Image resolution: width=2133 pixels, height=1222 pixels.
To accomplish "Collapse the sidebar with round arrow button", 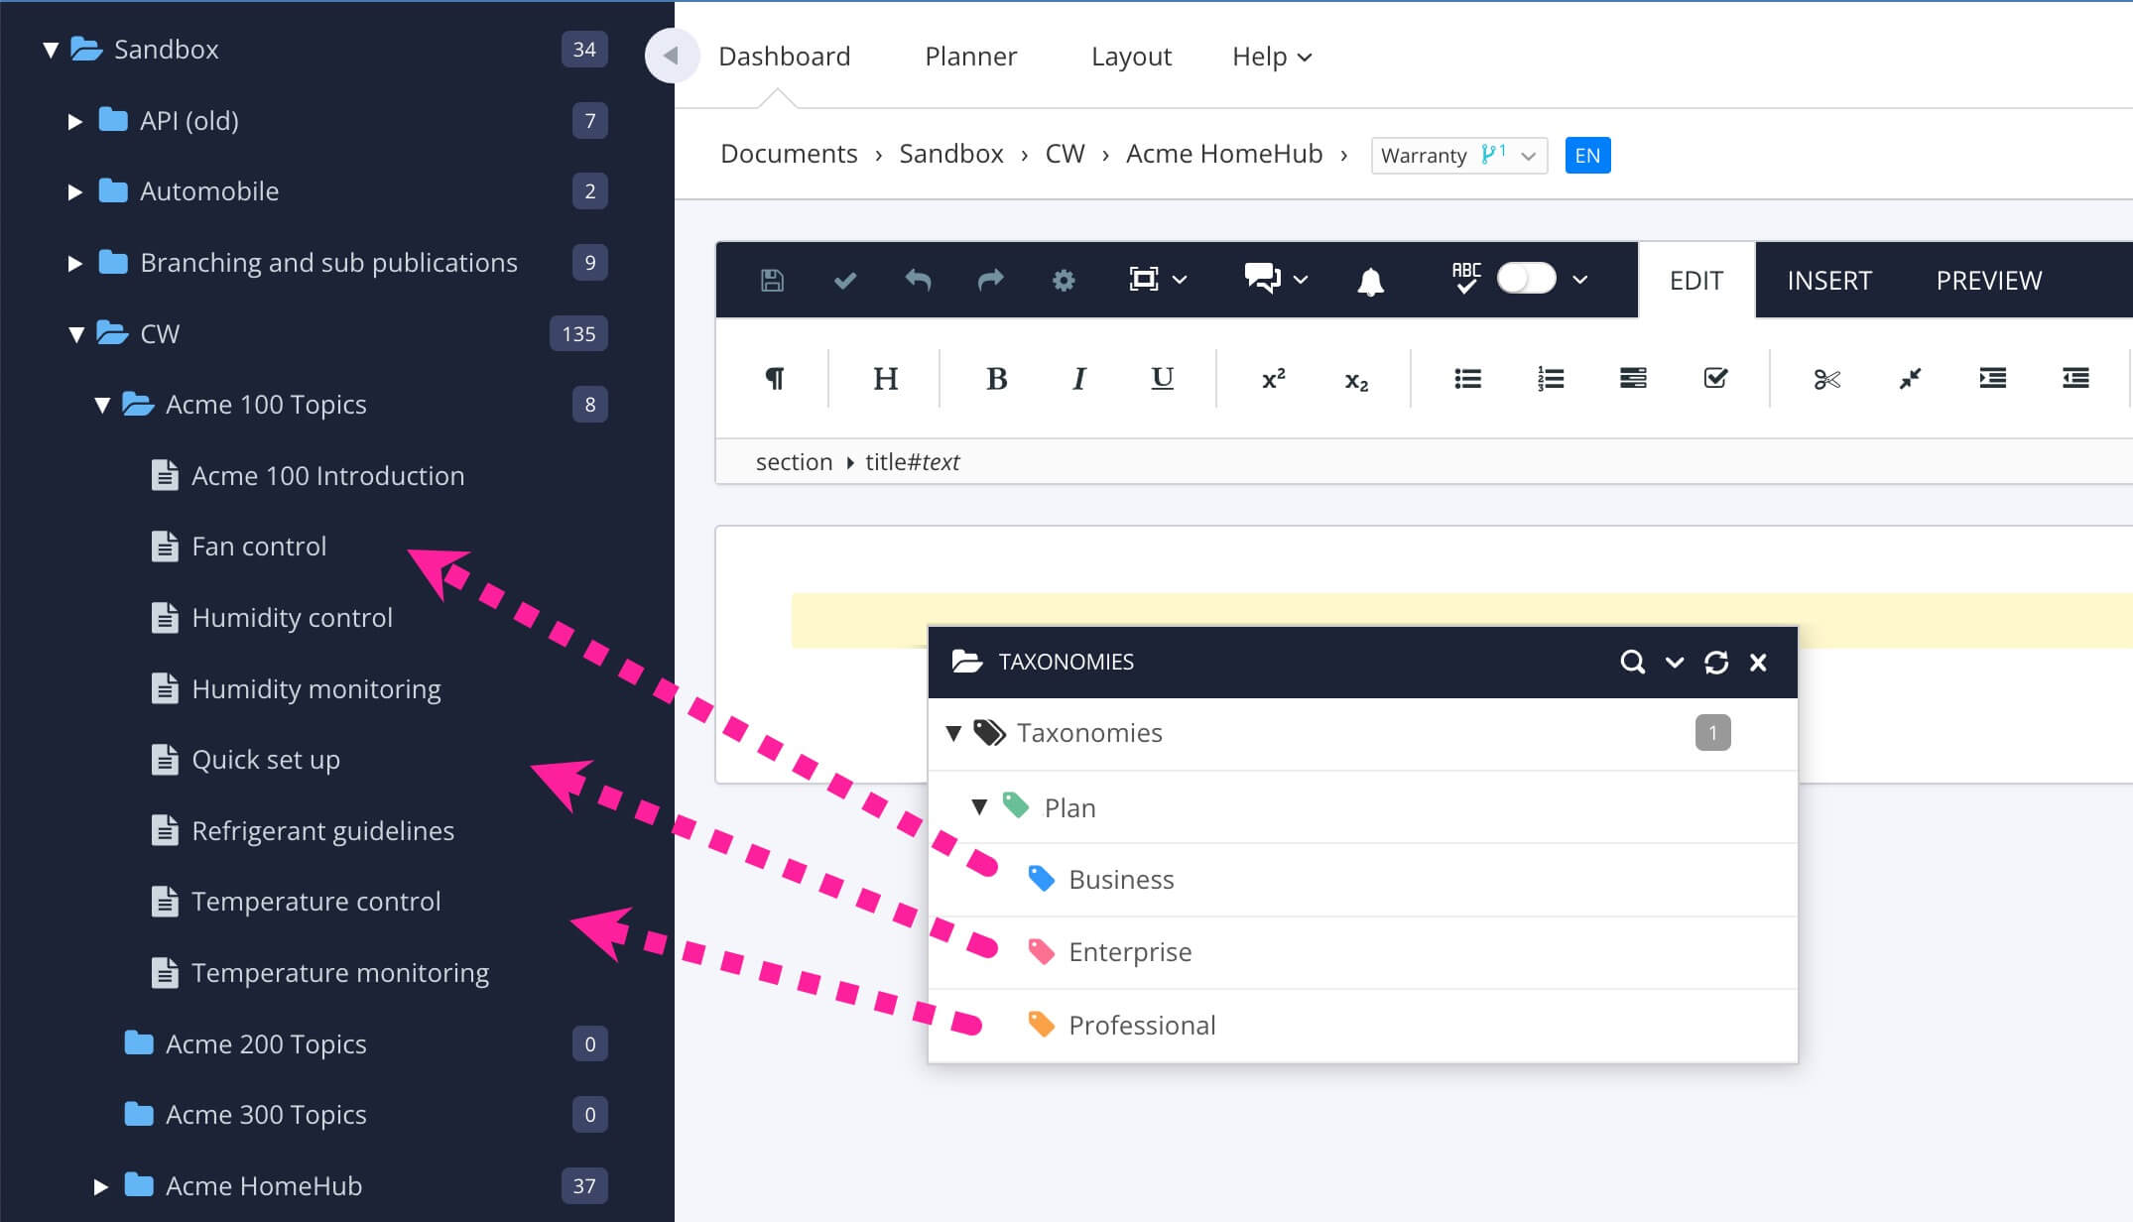I will 672,56.
